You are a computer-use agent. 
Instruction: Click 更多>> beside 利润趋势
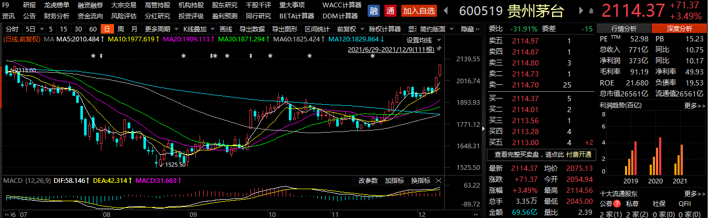click(694, 105)
